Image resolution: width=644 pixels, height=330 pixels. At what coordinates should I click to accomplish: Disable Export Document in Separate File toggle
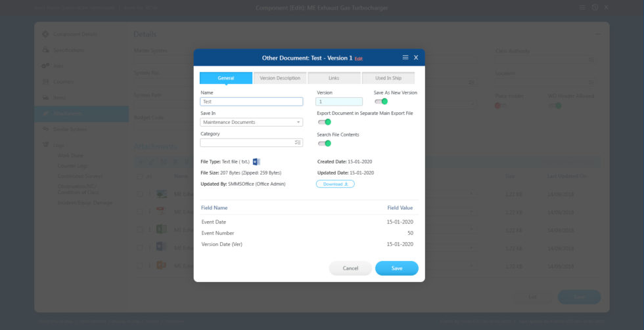pos(324,122)
